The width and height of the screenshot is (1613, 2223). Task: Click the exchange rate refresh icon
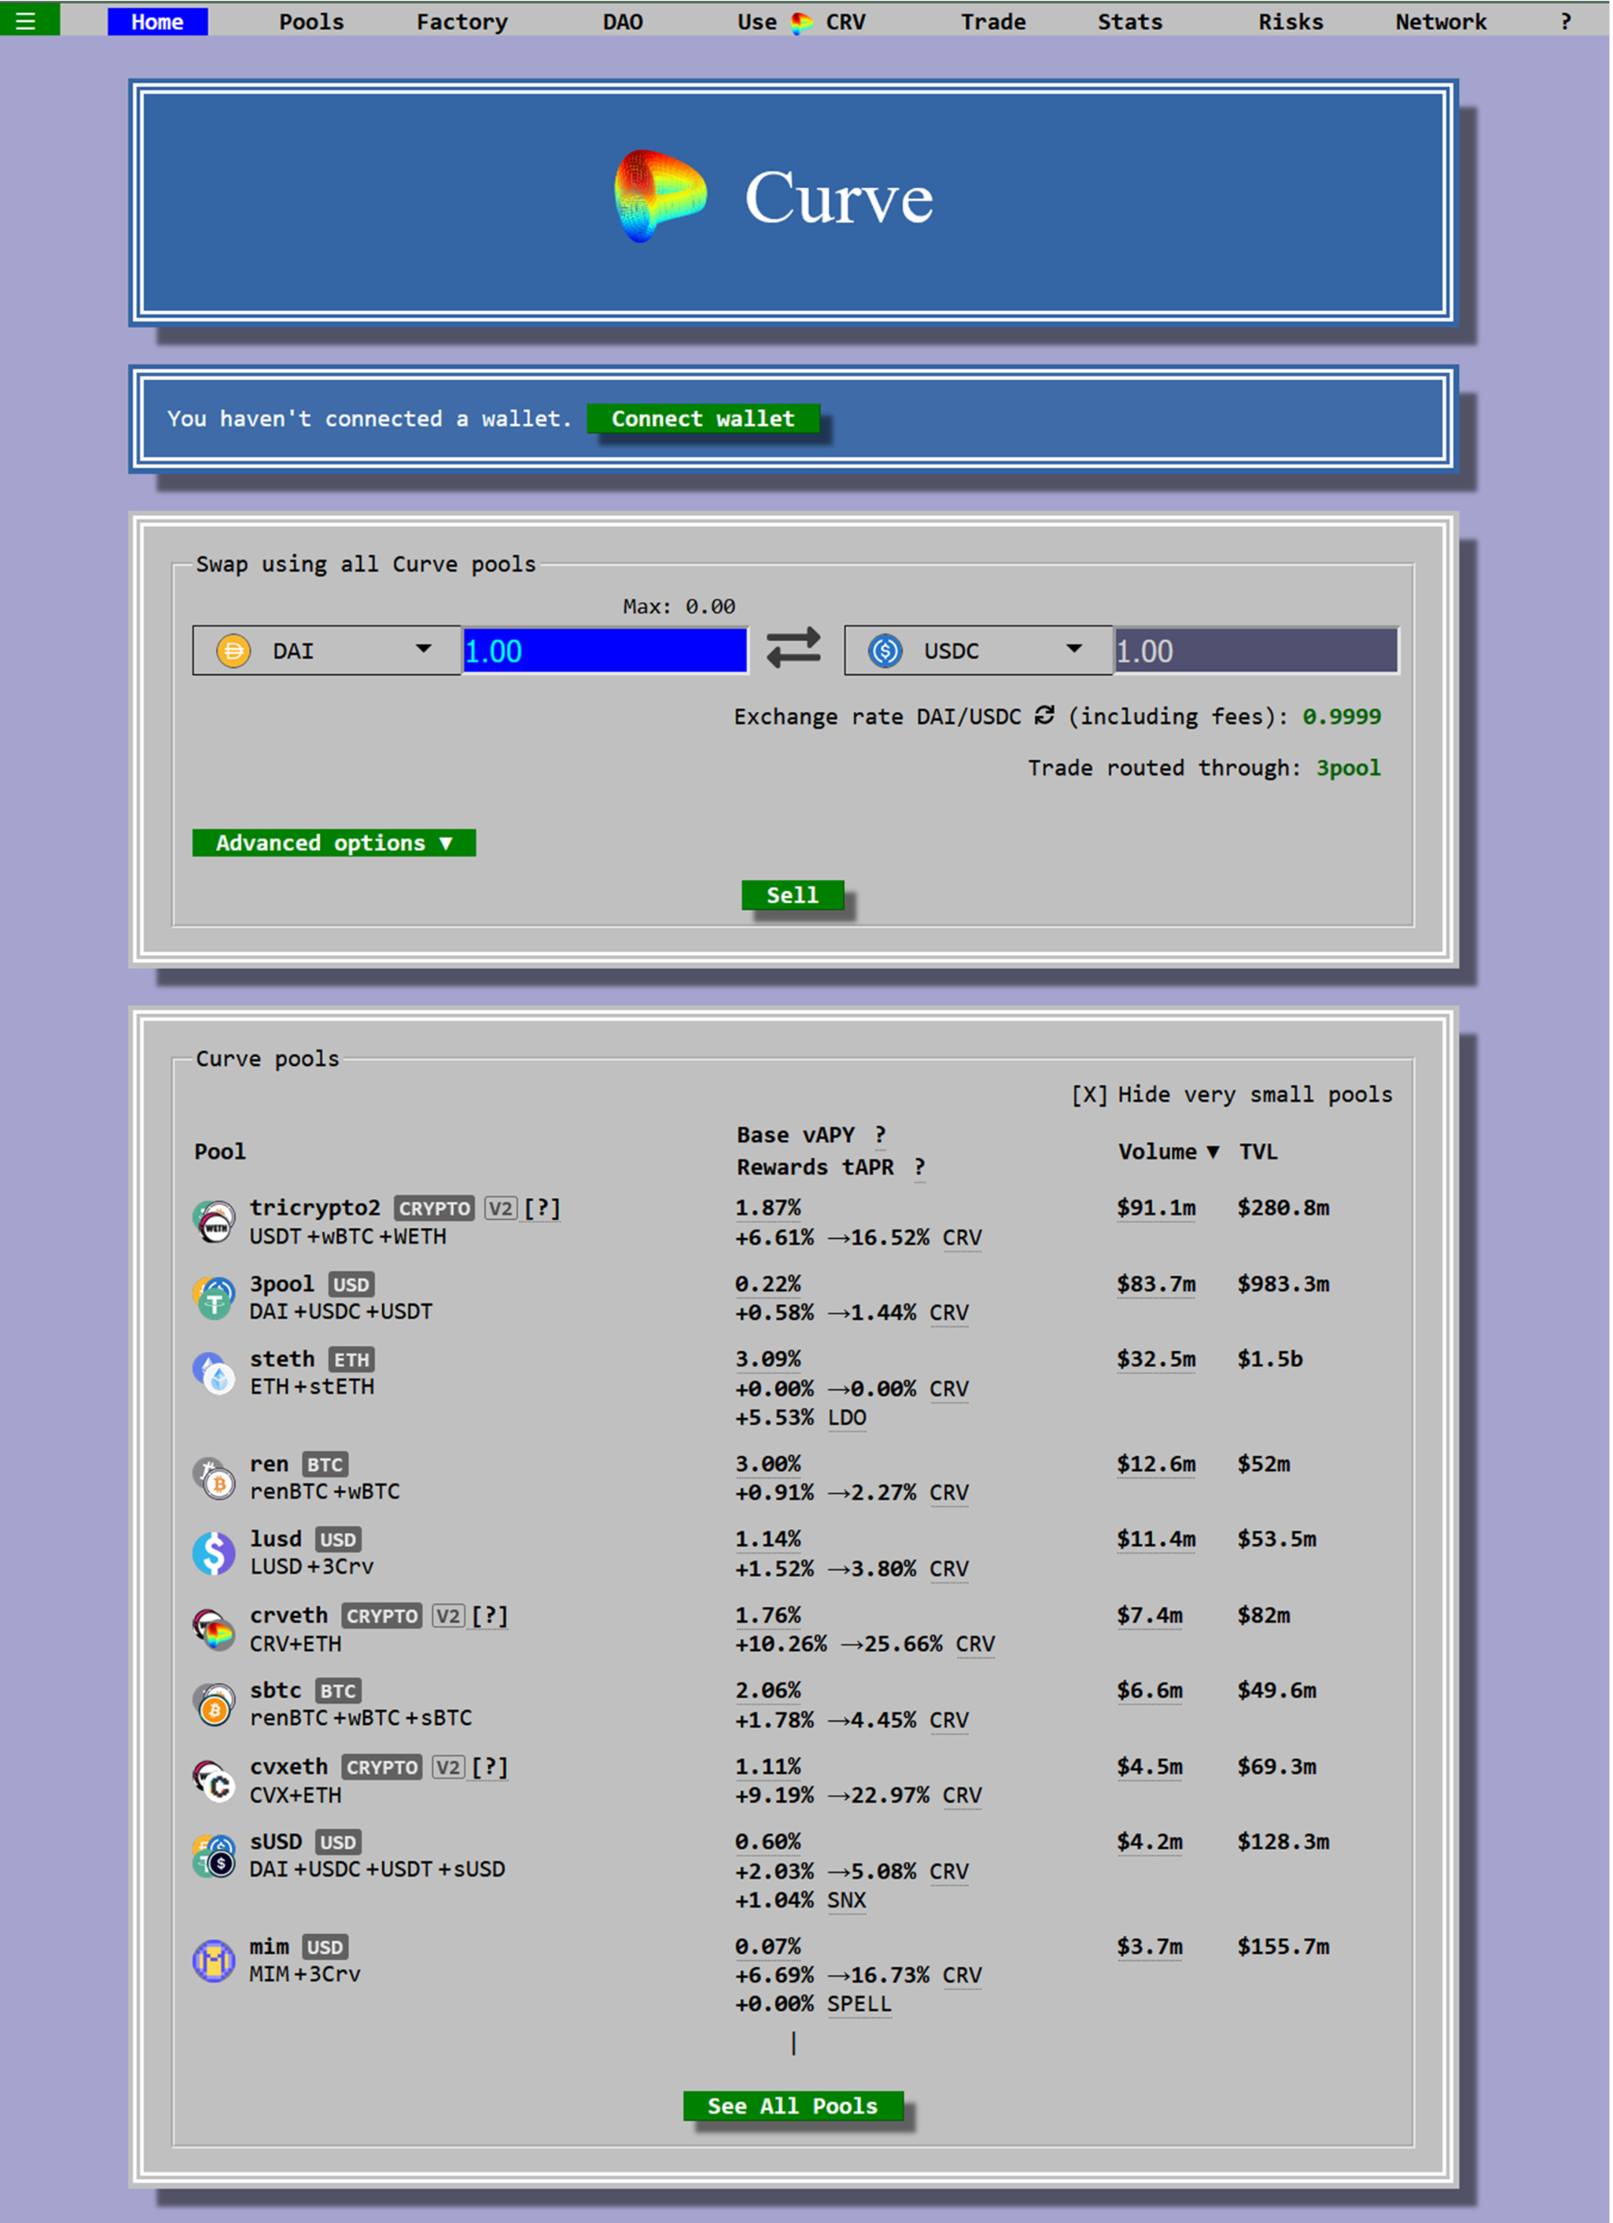point(1045,716)
